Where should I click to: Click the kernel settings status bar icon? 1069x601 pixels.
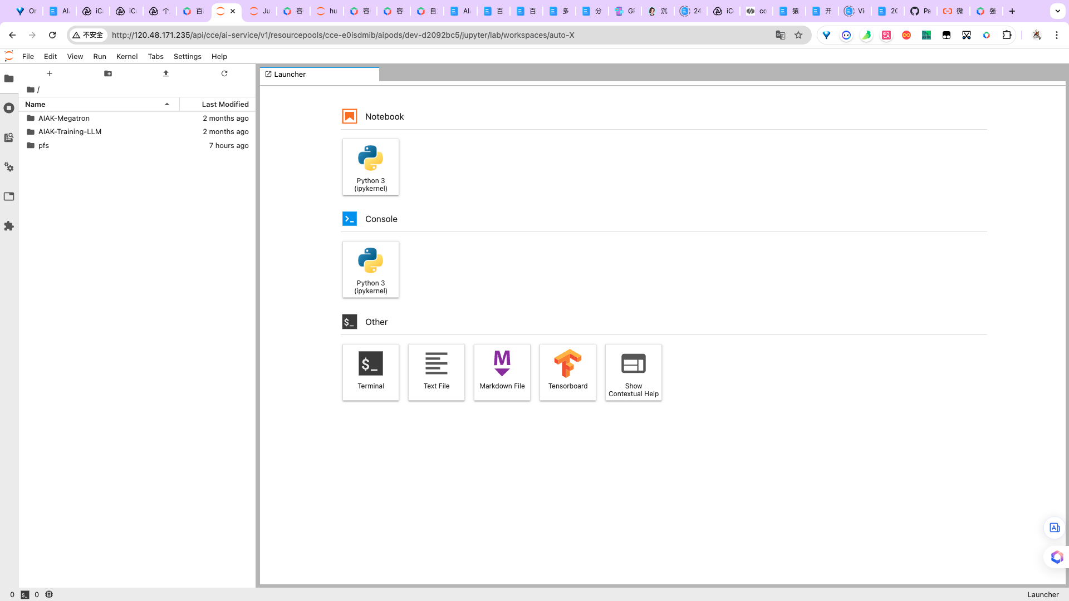pos(49,594)
